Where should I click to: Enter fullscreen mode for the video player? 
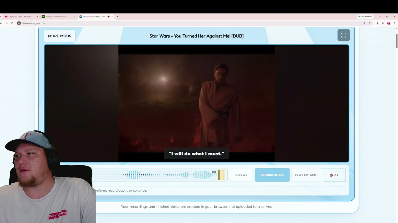[x=344, y=35]
